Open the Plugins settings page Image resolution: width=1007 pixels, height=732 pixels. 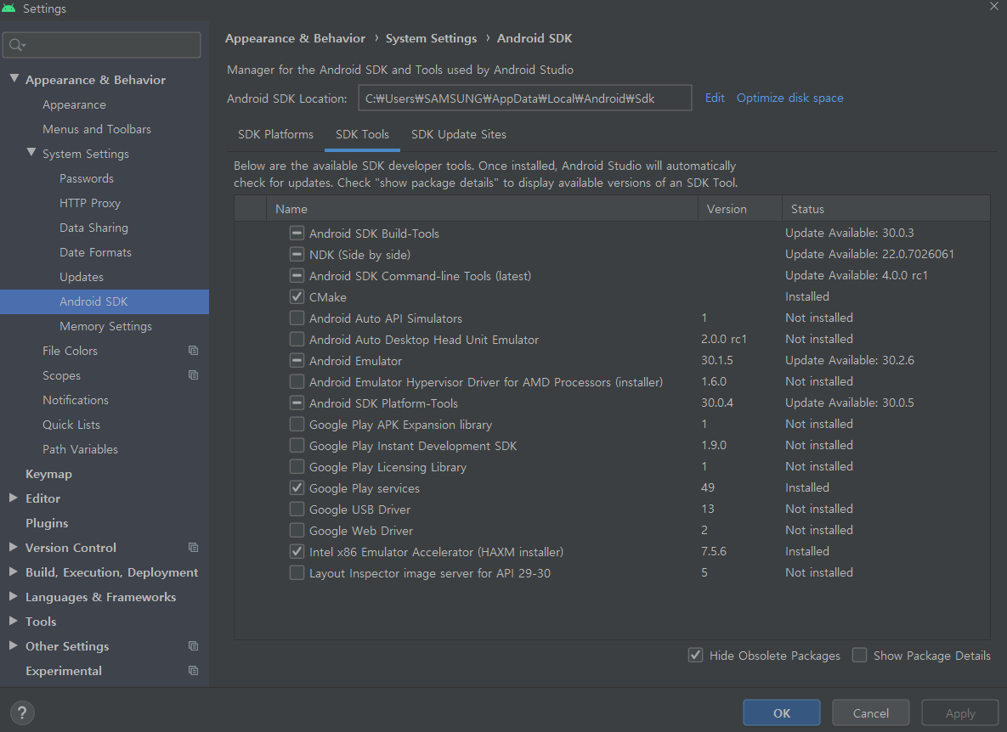pos(47,523)
